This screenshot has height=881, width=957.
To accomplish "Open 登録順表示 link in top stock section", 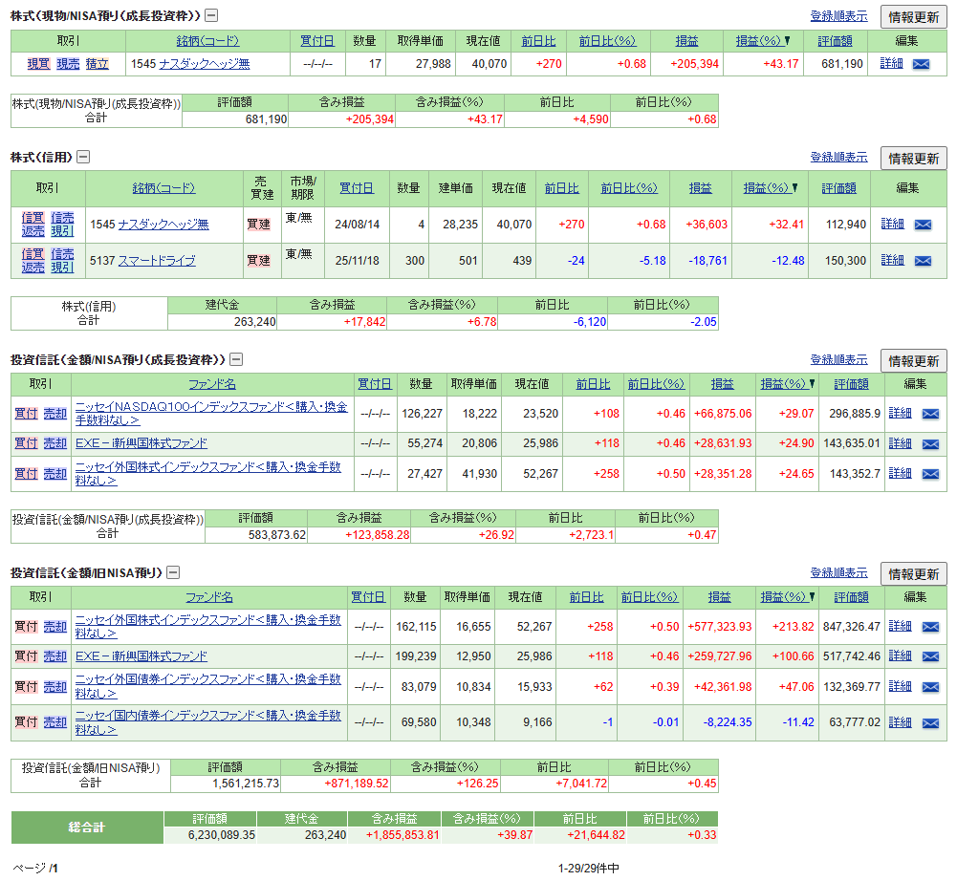I will [838, 16].
